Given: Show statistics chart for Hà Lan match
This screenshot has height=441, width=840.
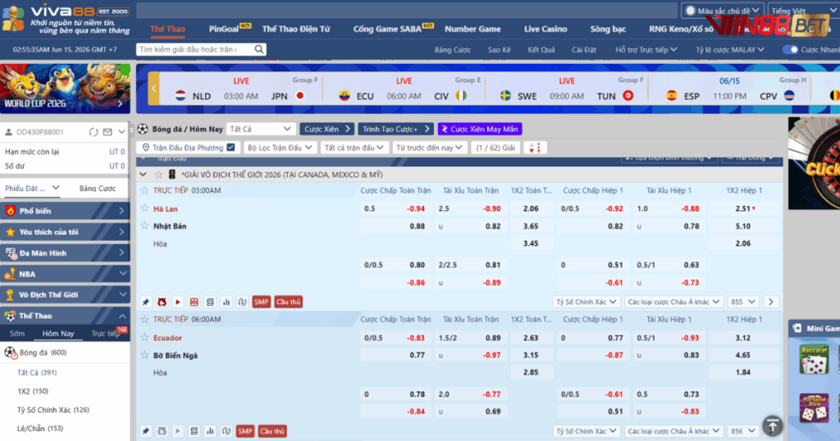Looking at the screenshot, I should (226, 302).
